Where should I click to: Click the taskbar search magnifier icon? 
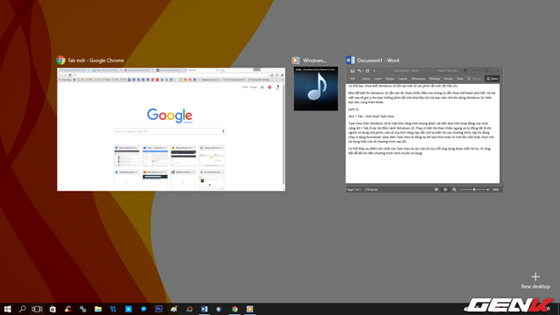click(x=22, y=309)
